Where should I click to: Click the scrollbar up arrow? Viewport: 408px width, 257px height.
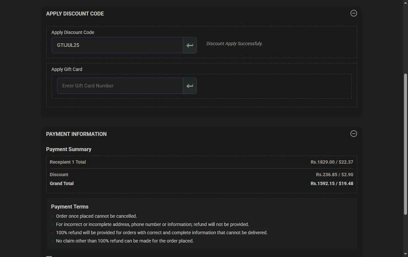(405, 3)
